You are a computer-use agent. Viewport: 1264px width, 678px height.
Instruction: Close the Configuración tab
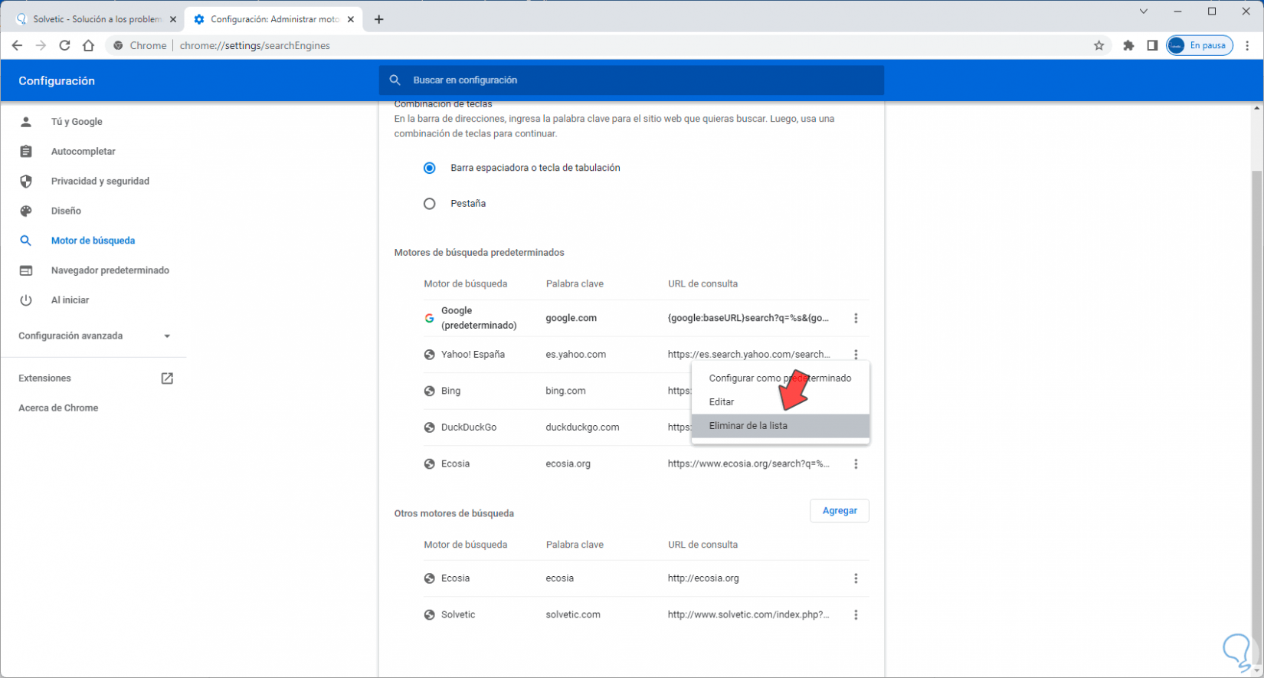click(351, 19)
